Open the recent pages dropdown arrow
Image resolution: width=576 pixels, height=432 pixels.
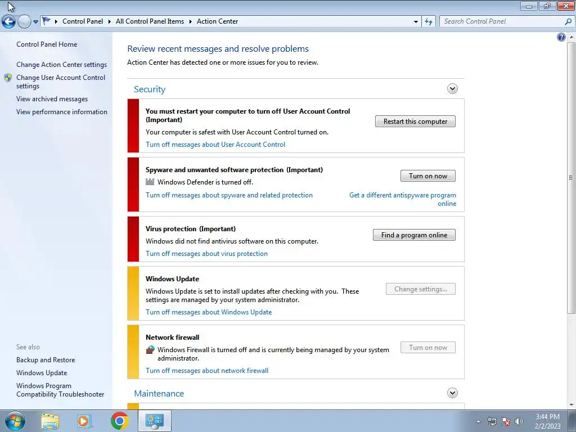[x=35, y=22]
